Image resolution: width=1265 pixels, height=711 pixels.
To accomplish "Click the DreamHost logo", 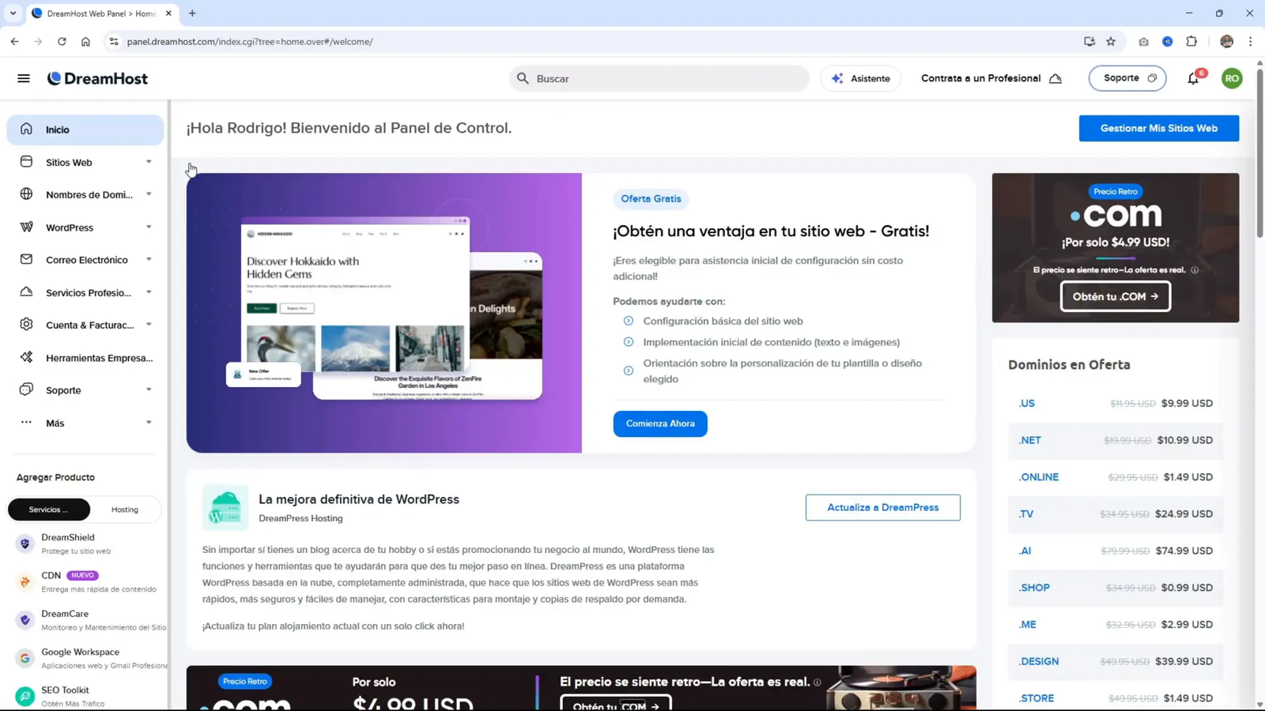I will (97, 78).
